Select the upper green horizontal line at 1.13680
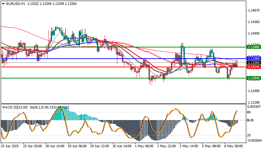This screenshot has height=150, width=262. click(x=123, y=47)
